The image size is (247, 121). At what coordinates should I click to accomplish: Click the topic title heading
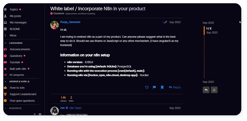(x=98, y=8)
